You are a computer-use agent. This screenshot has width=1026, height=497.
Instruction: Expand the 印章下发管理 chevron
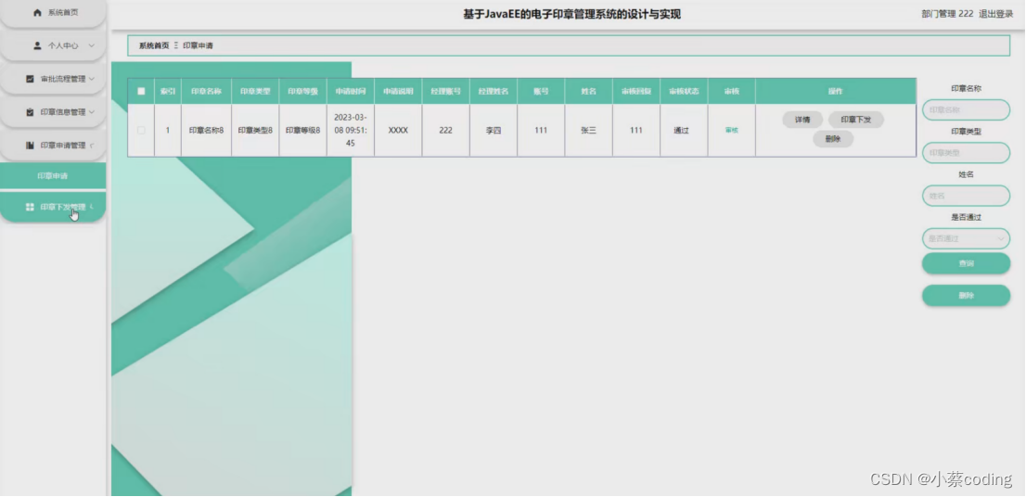pyautogui.click(x=91, y=208)
